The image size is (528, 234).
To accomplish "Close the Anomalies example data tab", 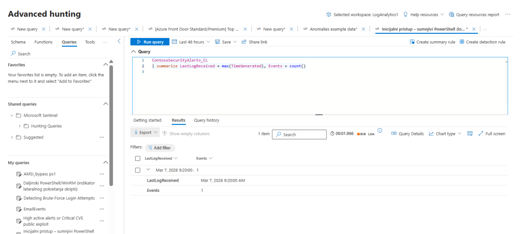I will pyautogui.click(x=363, y=29).
